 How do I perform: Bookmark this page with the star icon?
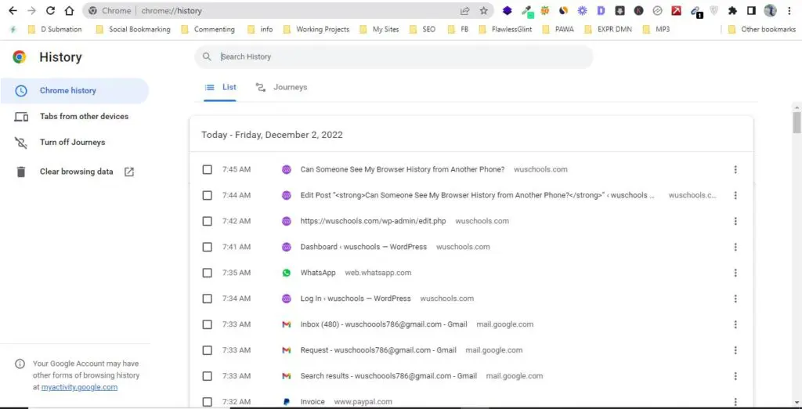pyautogui.click(x=483, y=11)
